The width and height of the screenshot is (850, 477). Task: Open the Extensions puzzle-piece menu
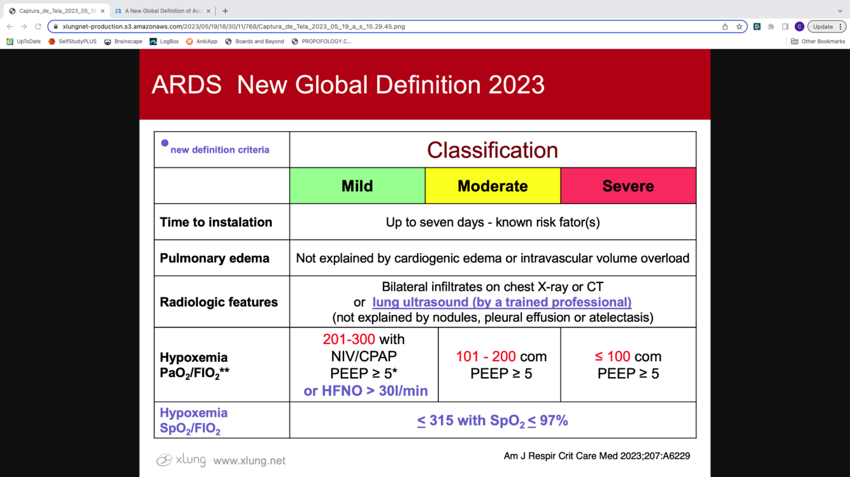[771, 27]
